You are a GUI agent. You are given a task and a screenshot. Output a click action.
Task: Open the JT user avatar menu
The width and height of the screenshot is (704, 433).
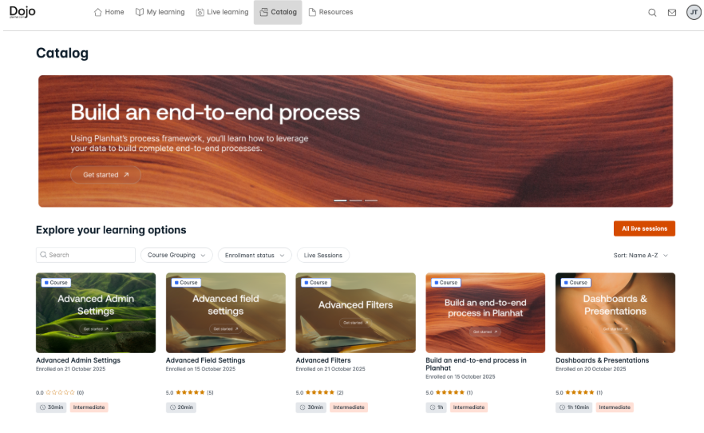(x=694, y=13)
